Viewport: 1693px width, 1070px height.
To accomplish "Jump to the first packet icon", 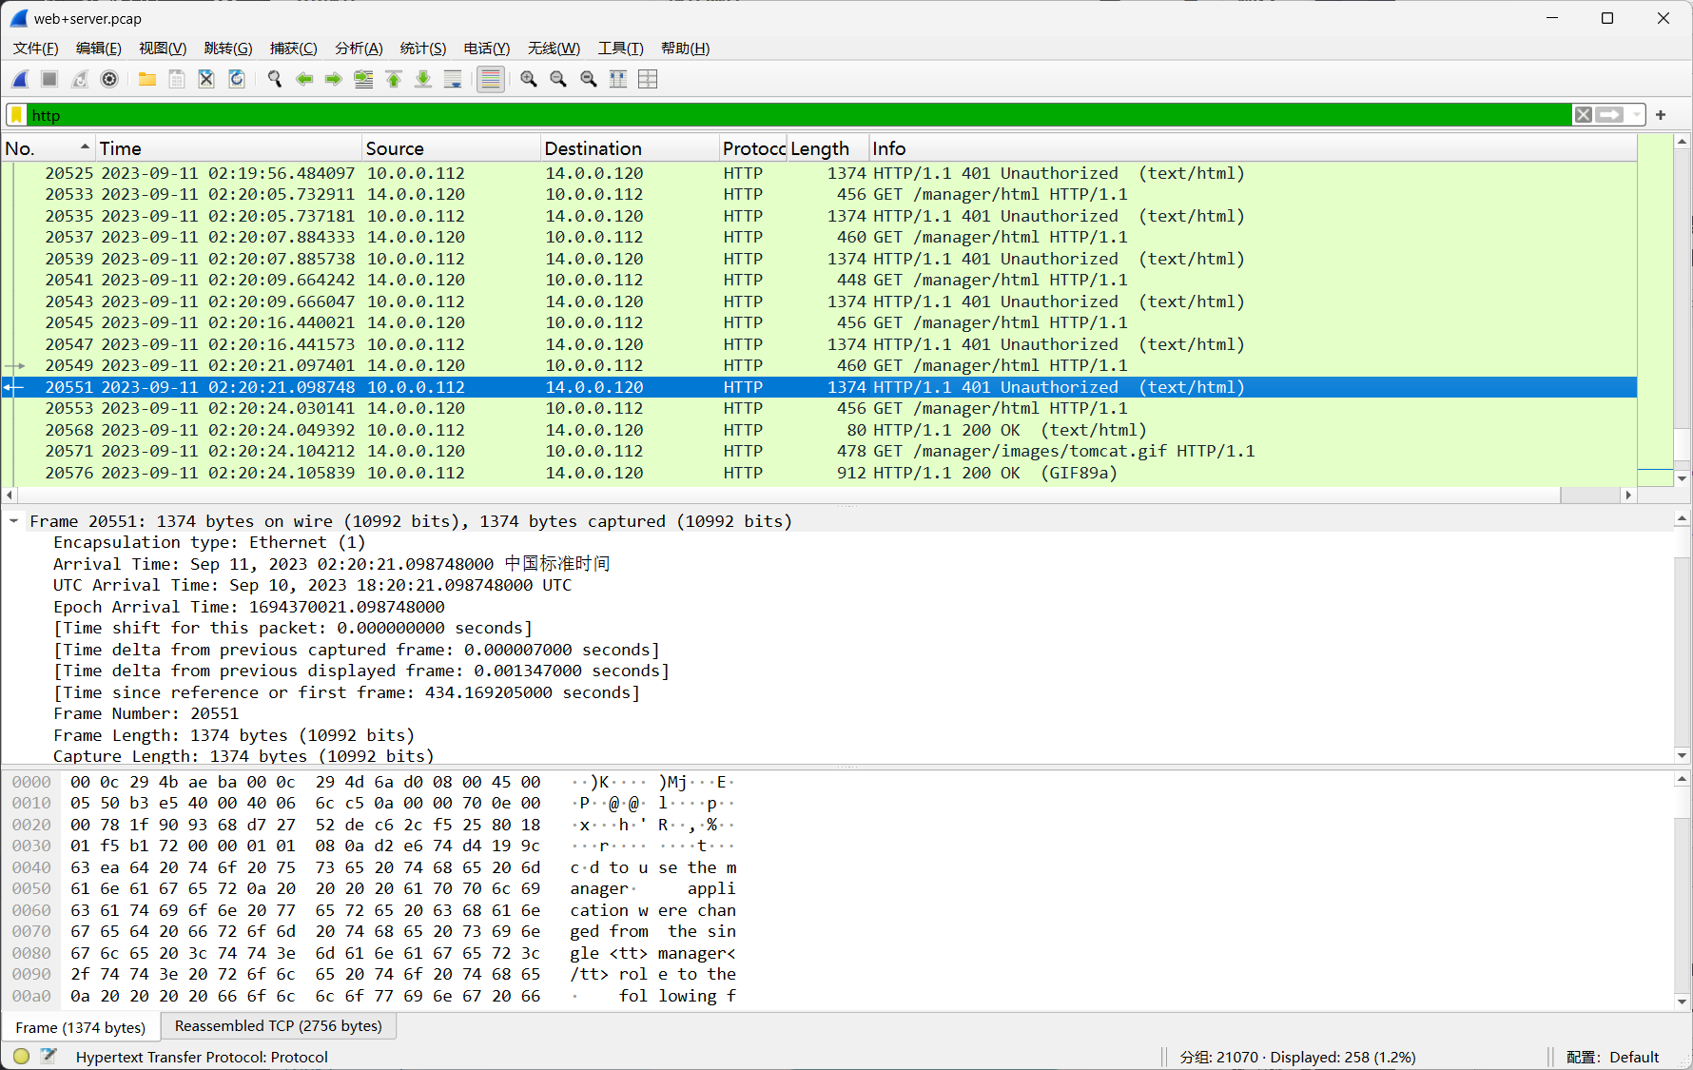I will pos(394,79).
